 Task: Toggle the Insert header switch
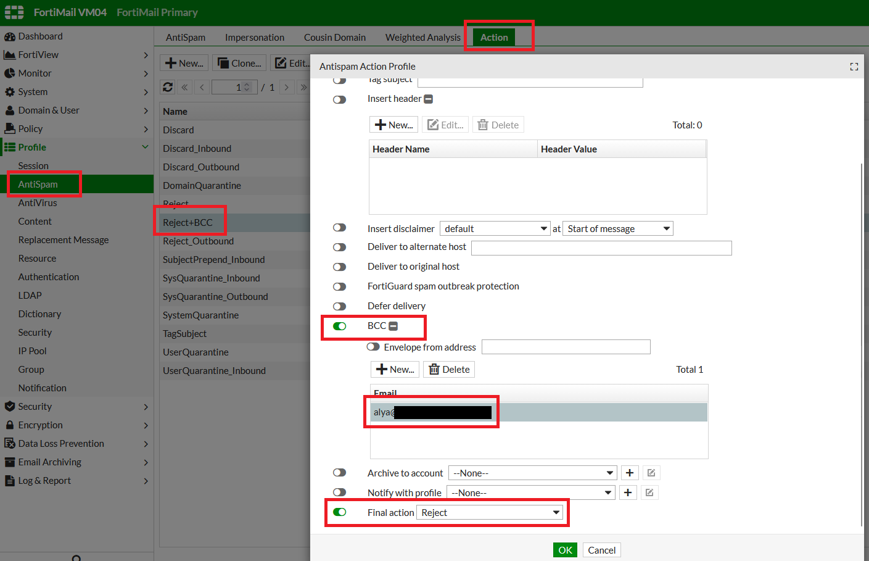340,99
